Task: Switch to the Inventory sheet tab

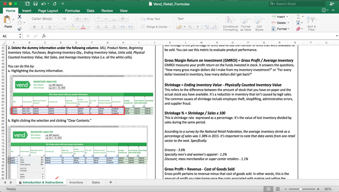Action: (x=76, y=182)
